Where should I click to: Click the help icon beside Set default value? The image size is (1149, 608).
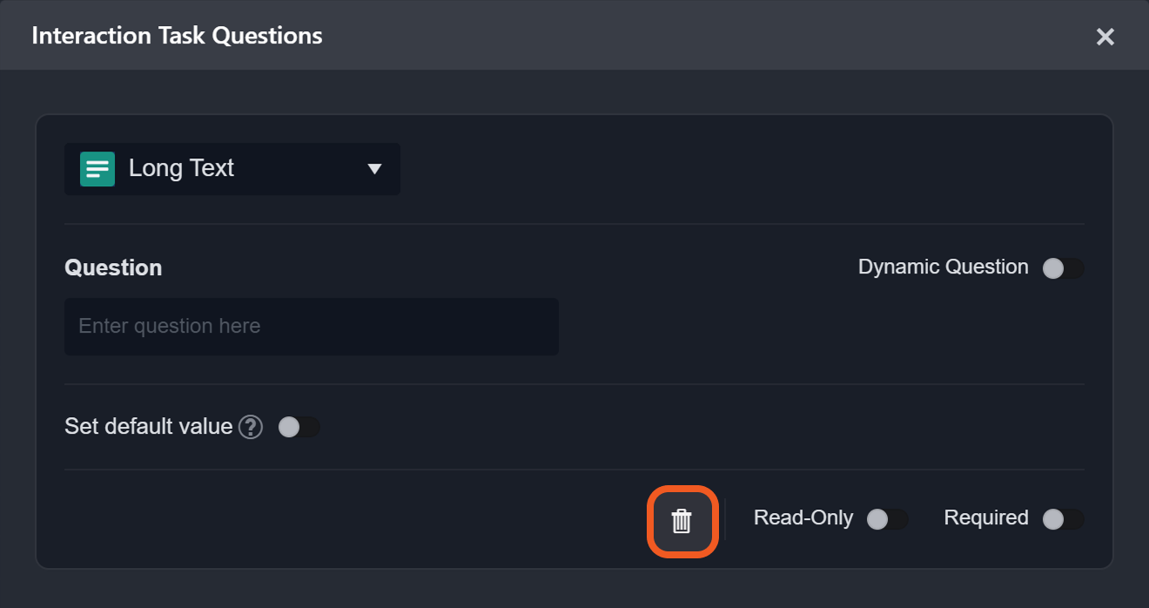click(x=251, y=427)
